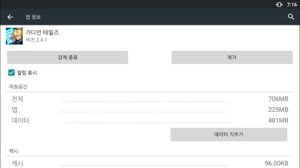Tap the 제거 uninstall button
The width and height of the screenshot is (300, 168).
pyautogui.click(x=232, y=57)
